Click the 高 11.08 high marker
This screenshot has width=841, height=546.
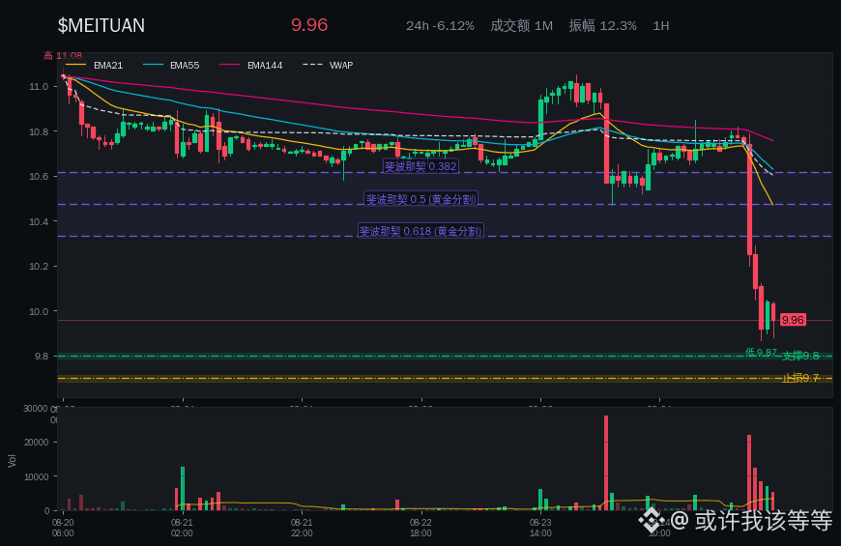(63, 56)
